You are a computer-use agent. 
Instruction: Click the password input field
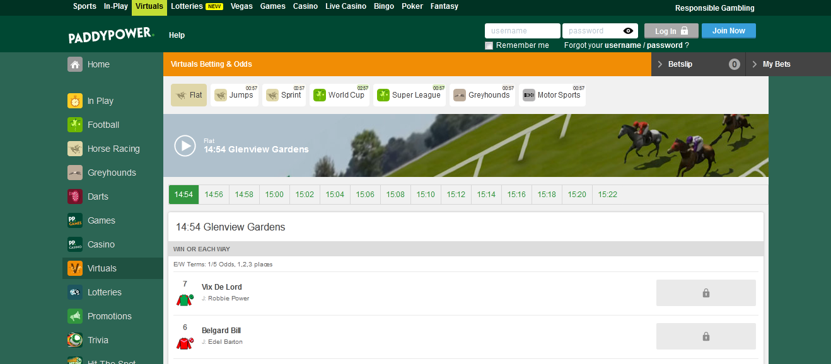(x=600, y=31)
